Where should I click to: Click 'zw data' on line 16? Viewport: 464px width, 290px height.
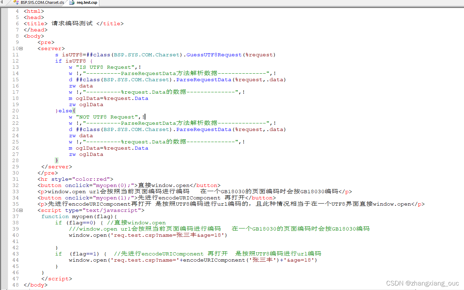pyautogui.click(x=81, y=86)
